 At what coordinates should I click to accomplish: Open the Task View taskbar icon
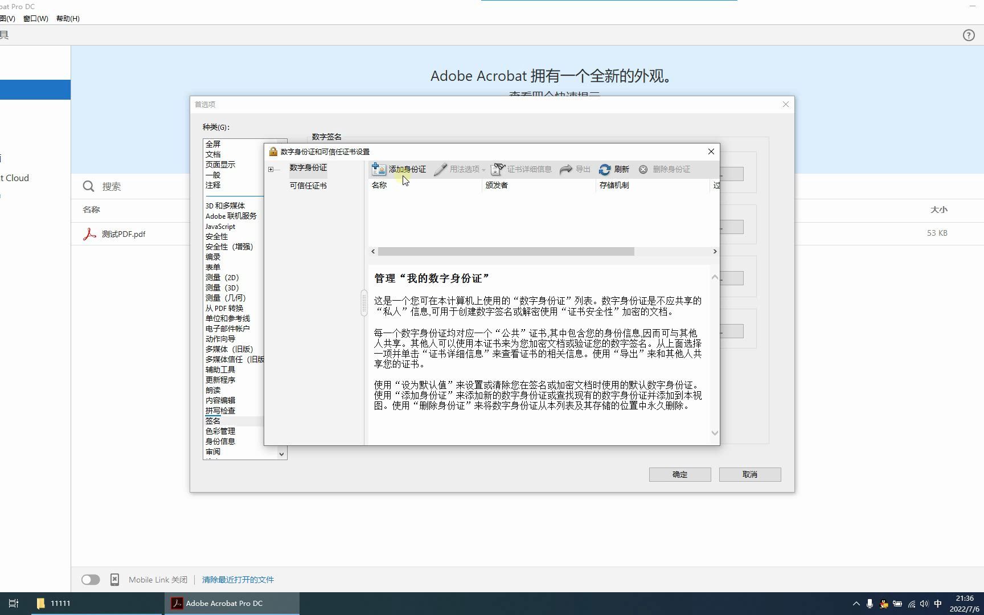[14, 603]
